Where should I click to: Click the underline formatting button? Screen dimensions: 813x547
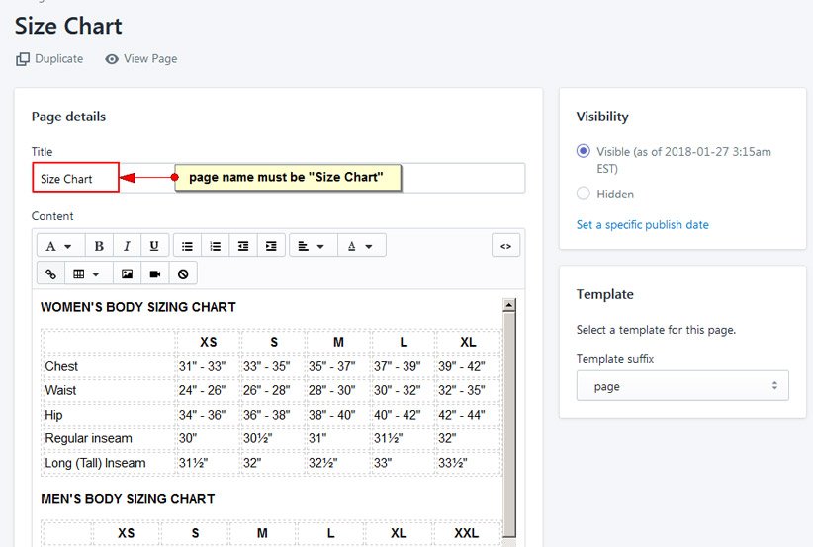click(154, 246)
